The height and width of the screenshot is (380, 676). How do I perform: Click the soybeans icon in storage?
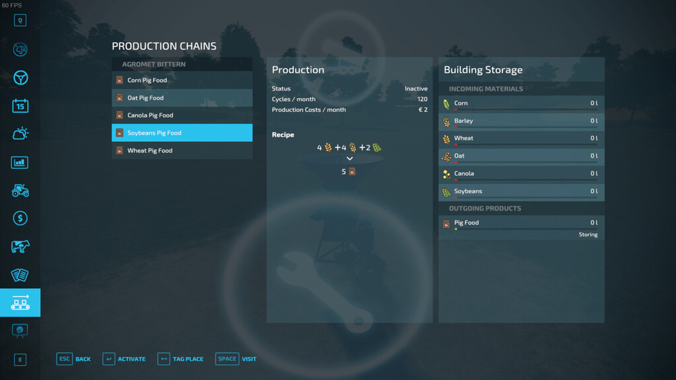click(x=446, y=192)
